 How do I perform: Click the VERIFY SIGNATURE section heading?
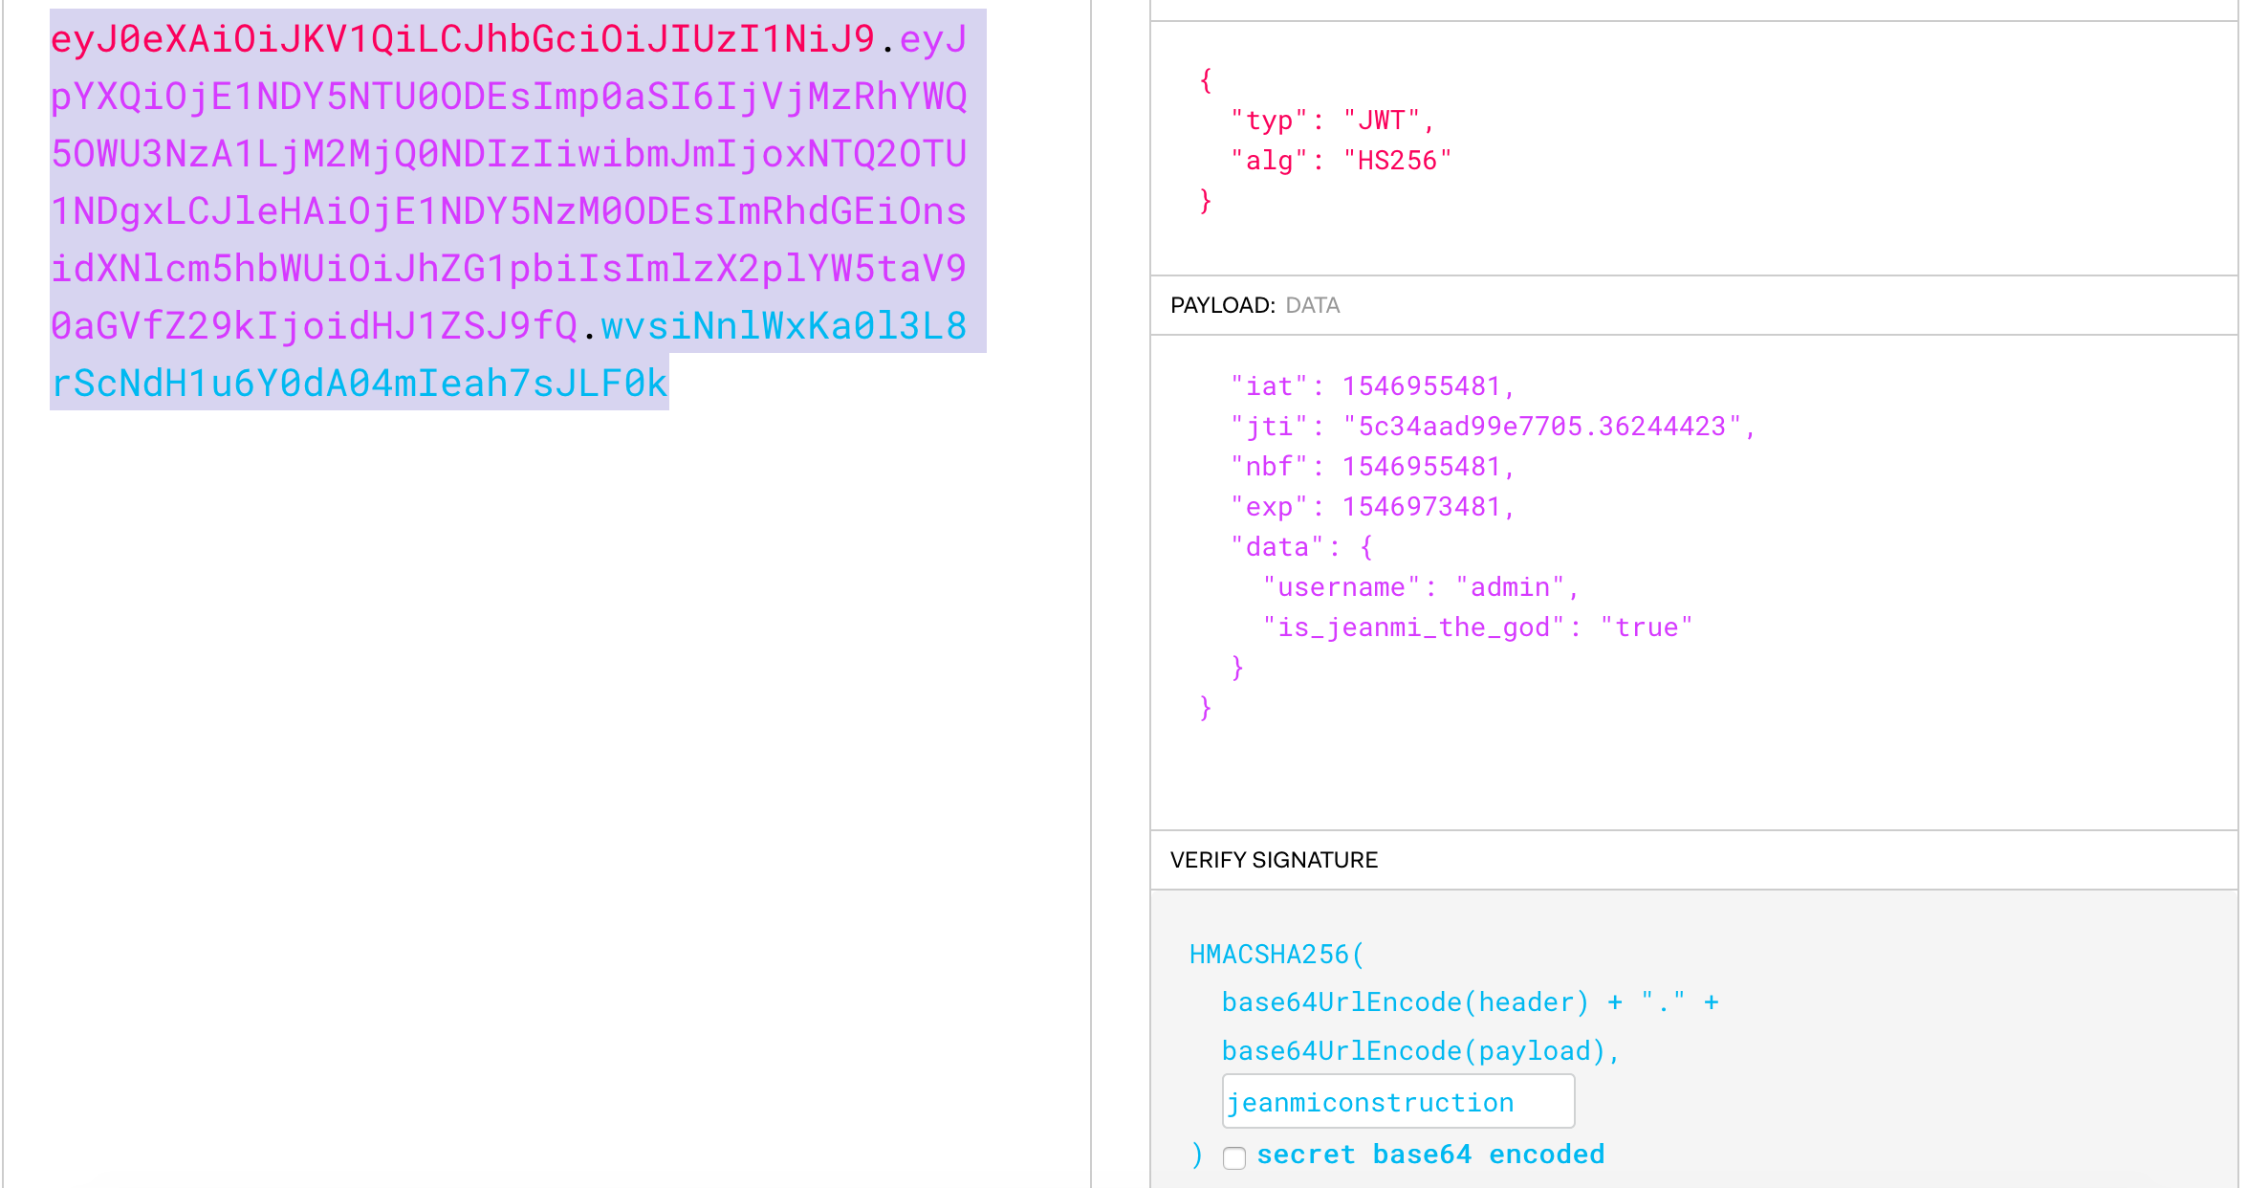[x=1274, y=860]
